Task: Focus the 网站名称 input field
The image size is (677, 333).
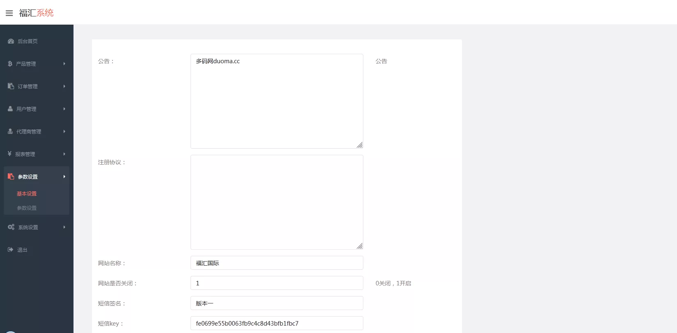Action: tap(277, 263)
